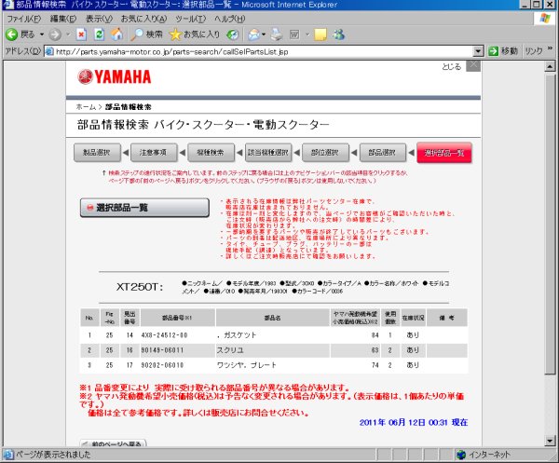Click the vertical scrollbar thumb

point(550,225)
